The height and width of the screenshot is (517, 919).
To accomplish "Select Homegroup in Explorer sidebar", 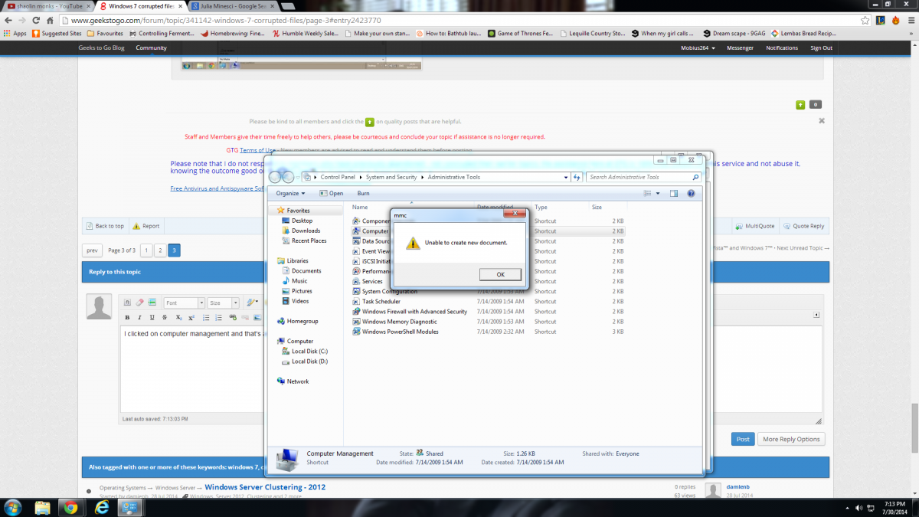I will 296,322.
